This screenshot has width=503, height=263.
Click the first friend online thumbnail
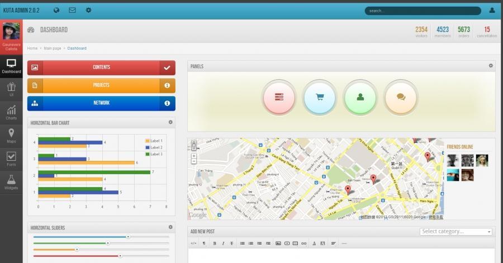coord(453,160)
